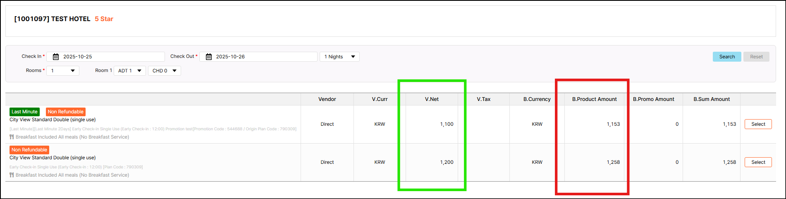The height and width of the screenshot is (199, 786).
Task: Click the Last Minute green badge
Action: tap(24, 112)
